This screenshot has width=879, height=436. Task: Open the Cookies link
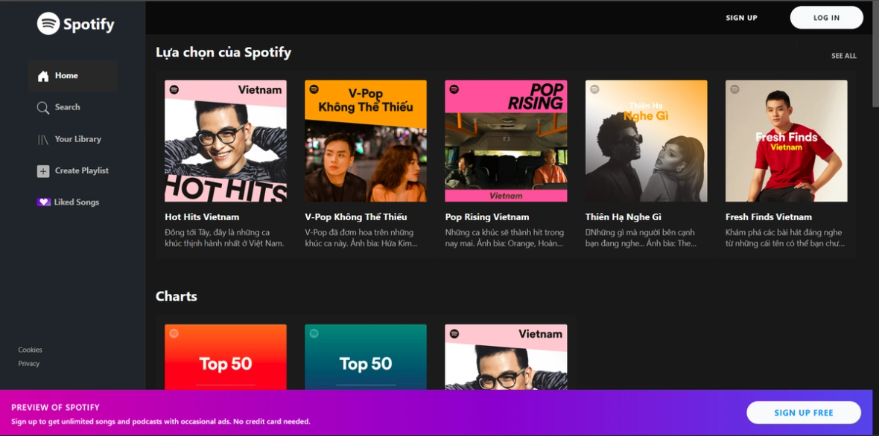pyautogui.click(x=31, y=350)
